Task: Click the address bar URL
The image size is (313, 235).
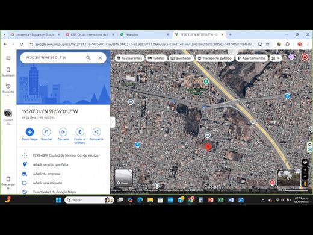Action: (144, 44)
